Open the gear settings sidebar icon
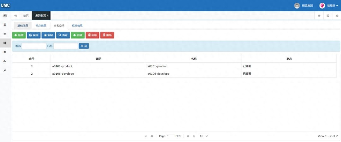This screenshot has width=341, height=142. coord(5,52)
